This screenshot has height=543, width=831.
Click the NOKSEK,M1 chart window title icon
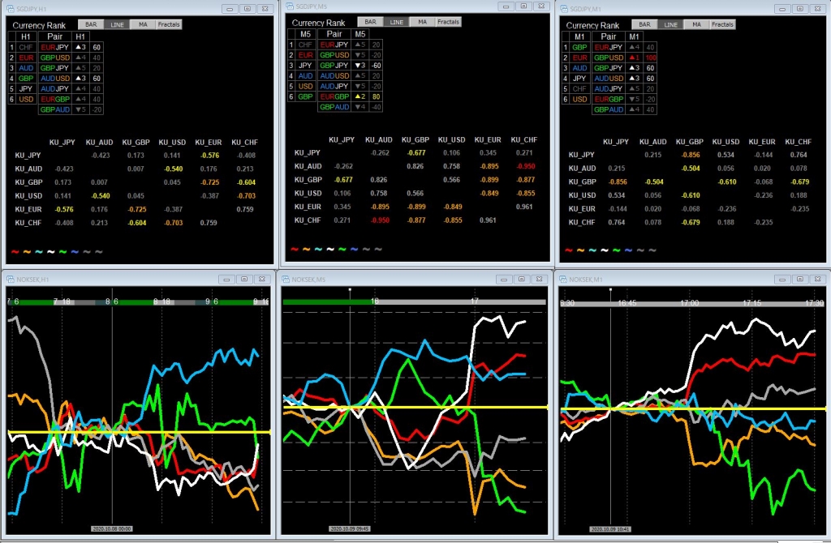pyautogui.click(x=566, y=280)
